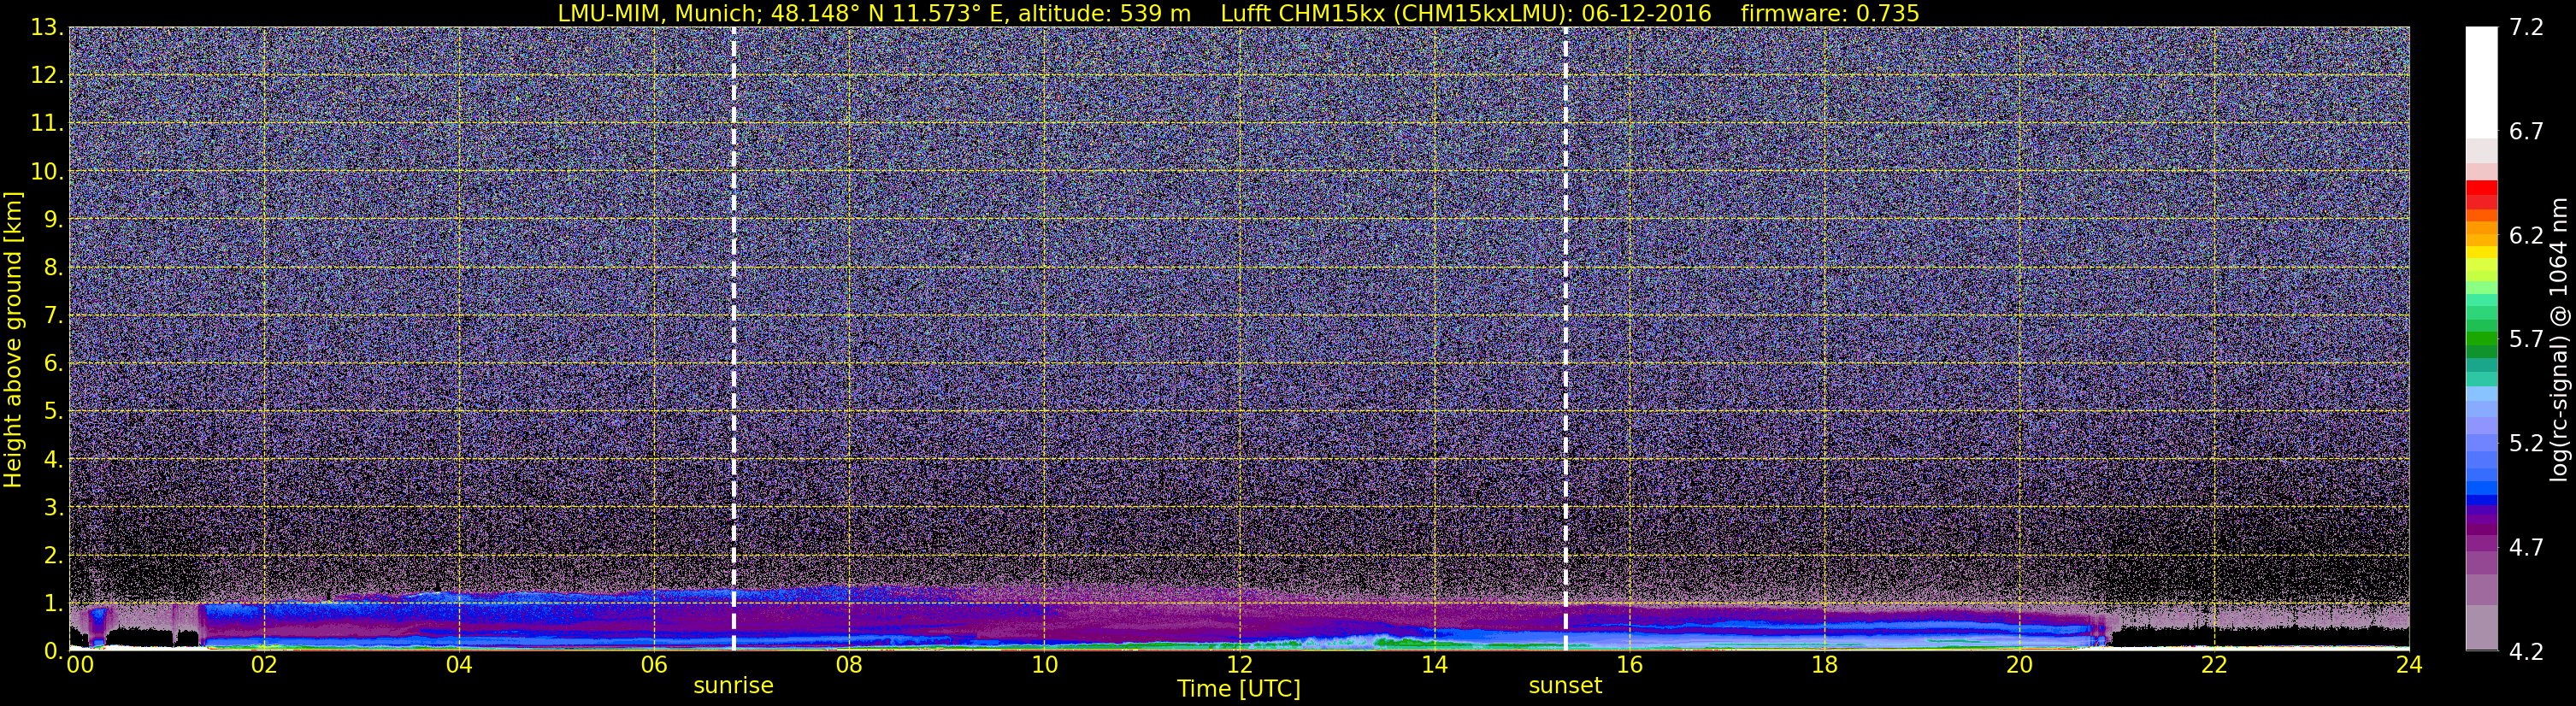
Task: Click the '4.2' colorbar tick value
Action: pos(2526,651)
